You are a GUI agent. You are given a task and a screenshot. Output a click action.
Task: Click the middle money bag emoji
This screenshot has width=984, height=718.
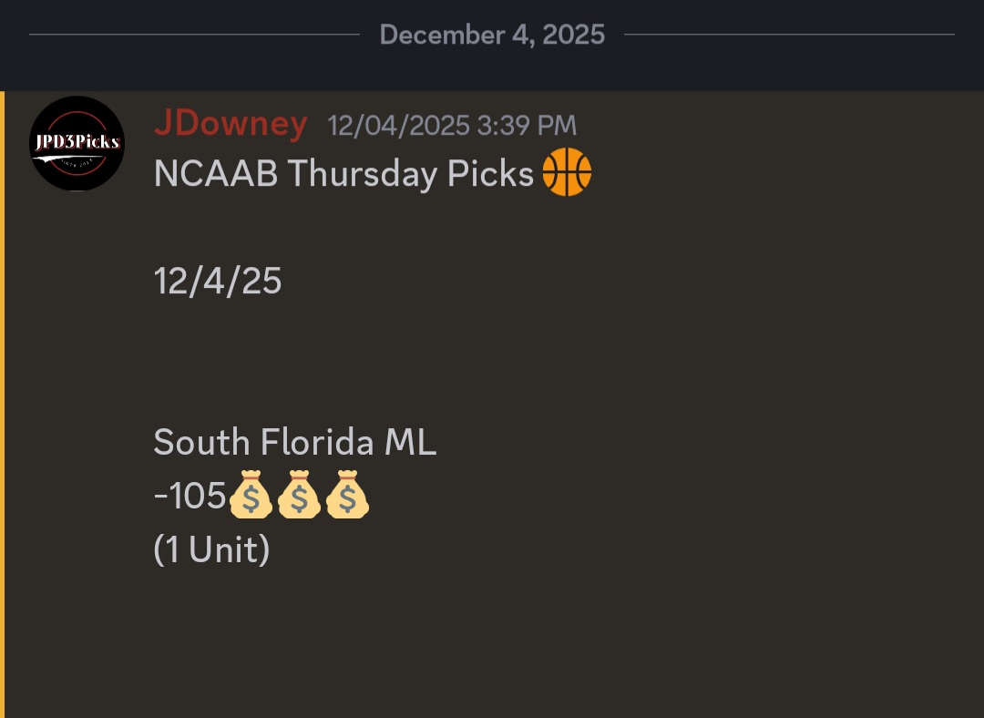pyautogui.click(x=299, y=495)
